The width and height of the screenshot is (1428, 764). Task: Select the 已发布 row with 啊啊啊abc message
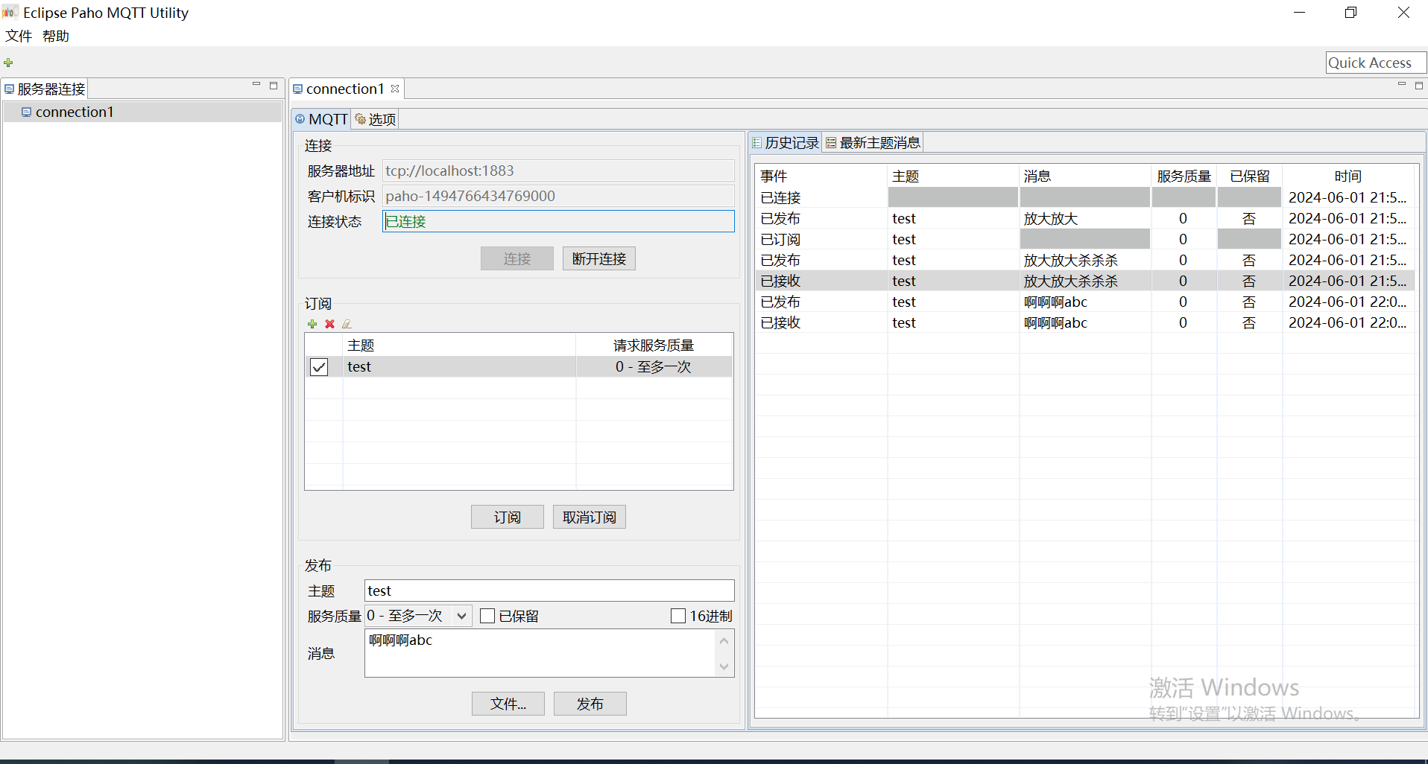pos(1084,302)
